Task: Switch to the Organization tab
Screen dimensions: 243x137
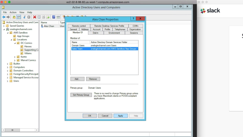Action: click(135, 29)
